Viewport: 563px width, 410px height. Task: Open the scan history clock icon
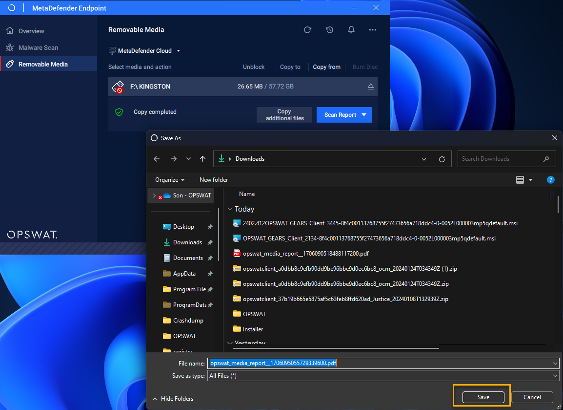(x=329, y=30)
